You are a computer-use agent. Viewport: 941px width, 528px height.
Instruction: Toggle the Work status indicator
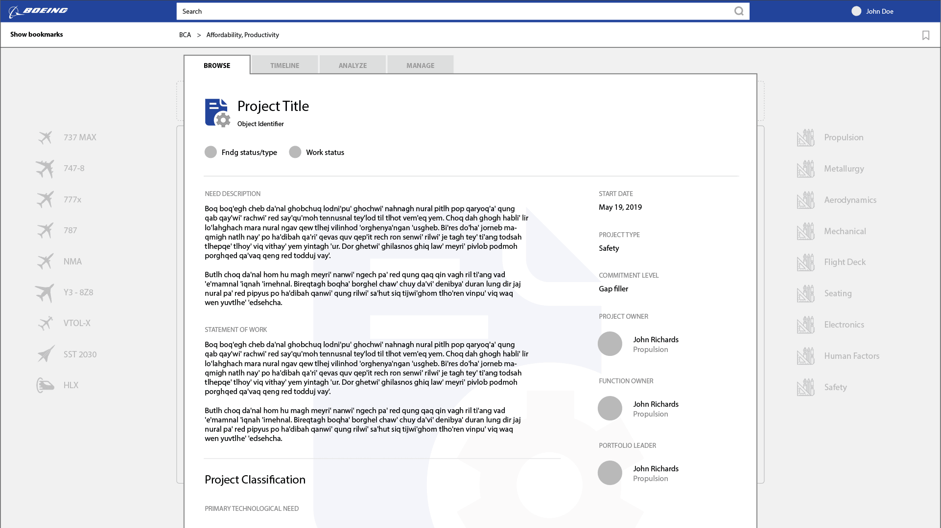pos(295,152)
